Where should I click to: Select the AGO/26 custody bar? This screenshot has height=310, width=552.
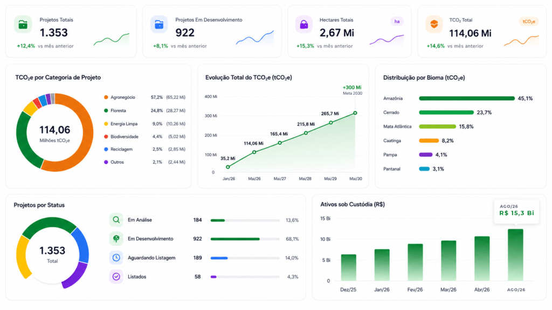click(x=515, y=255)
